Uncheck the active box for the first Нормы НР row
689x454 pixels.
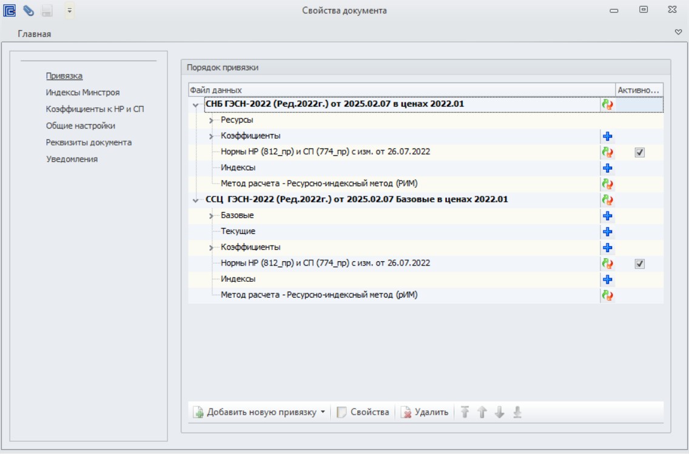[x=639, y=152]
